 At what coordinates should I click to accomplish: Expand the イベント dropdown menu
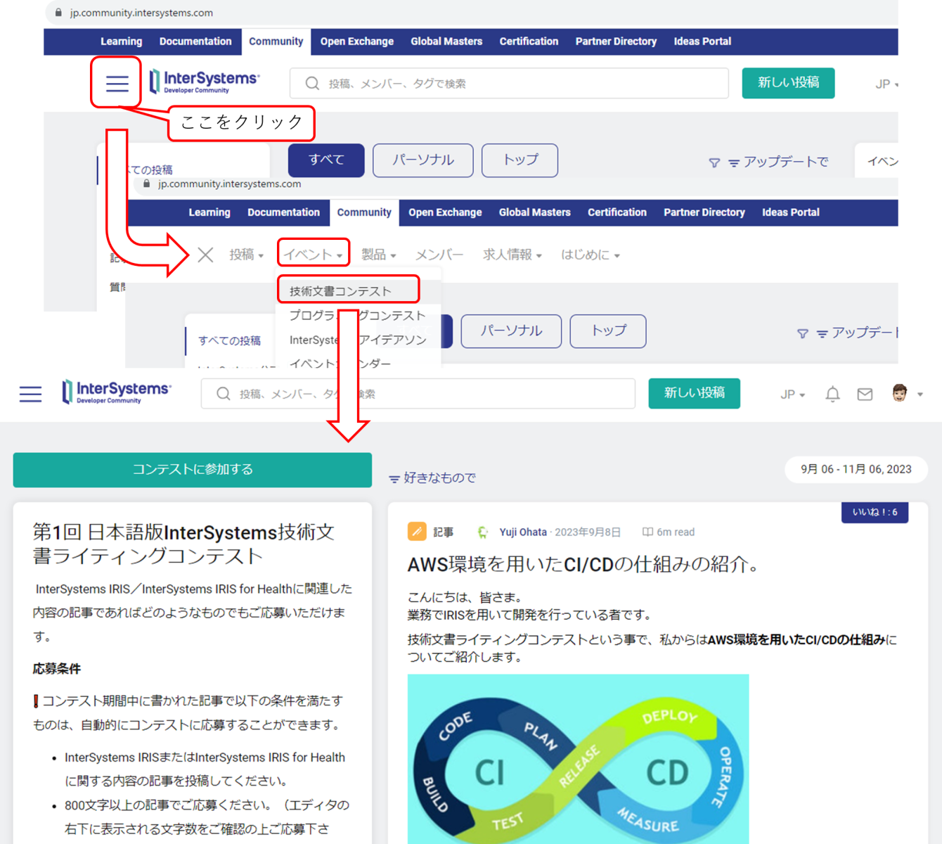tap(314, 255)
